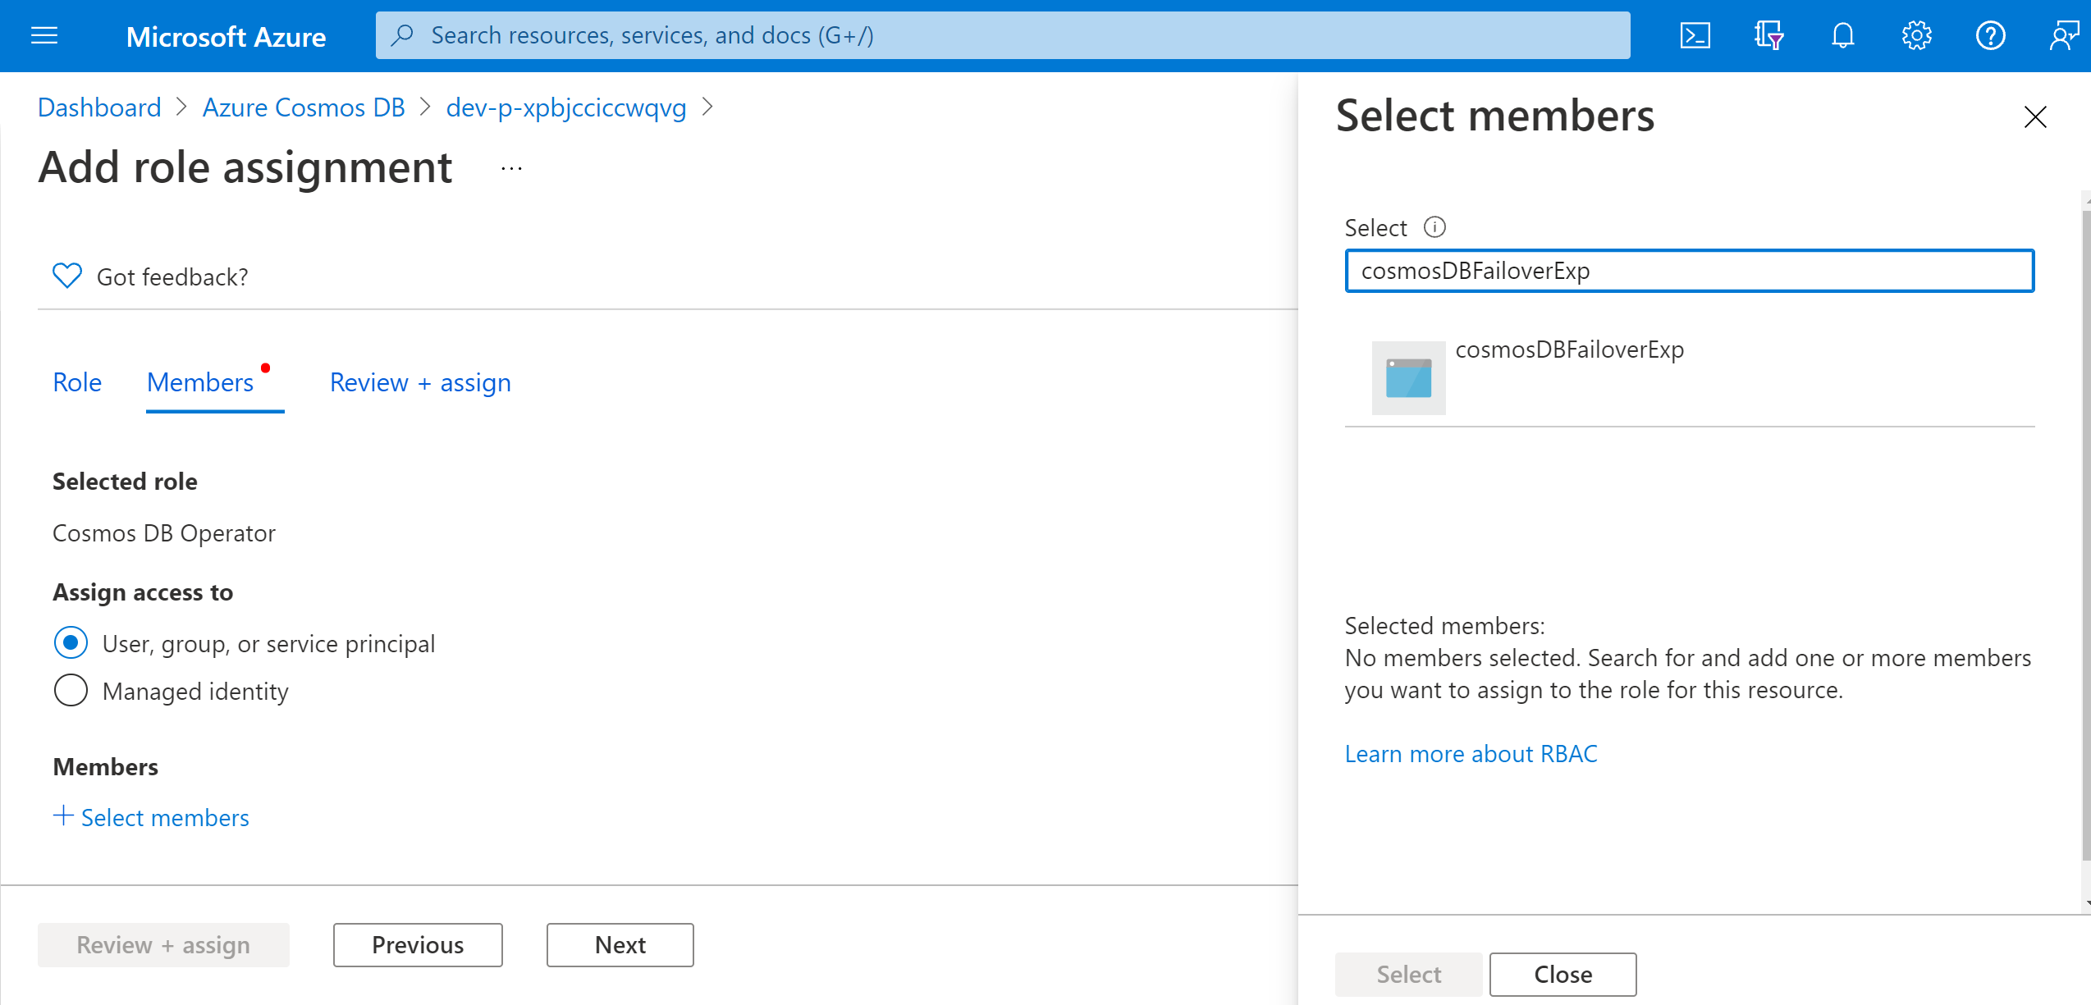Toggle the Got feedback heart icon
The width and height of the screenshot is (2091, 1005).
[66, 276]
